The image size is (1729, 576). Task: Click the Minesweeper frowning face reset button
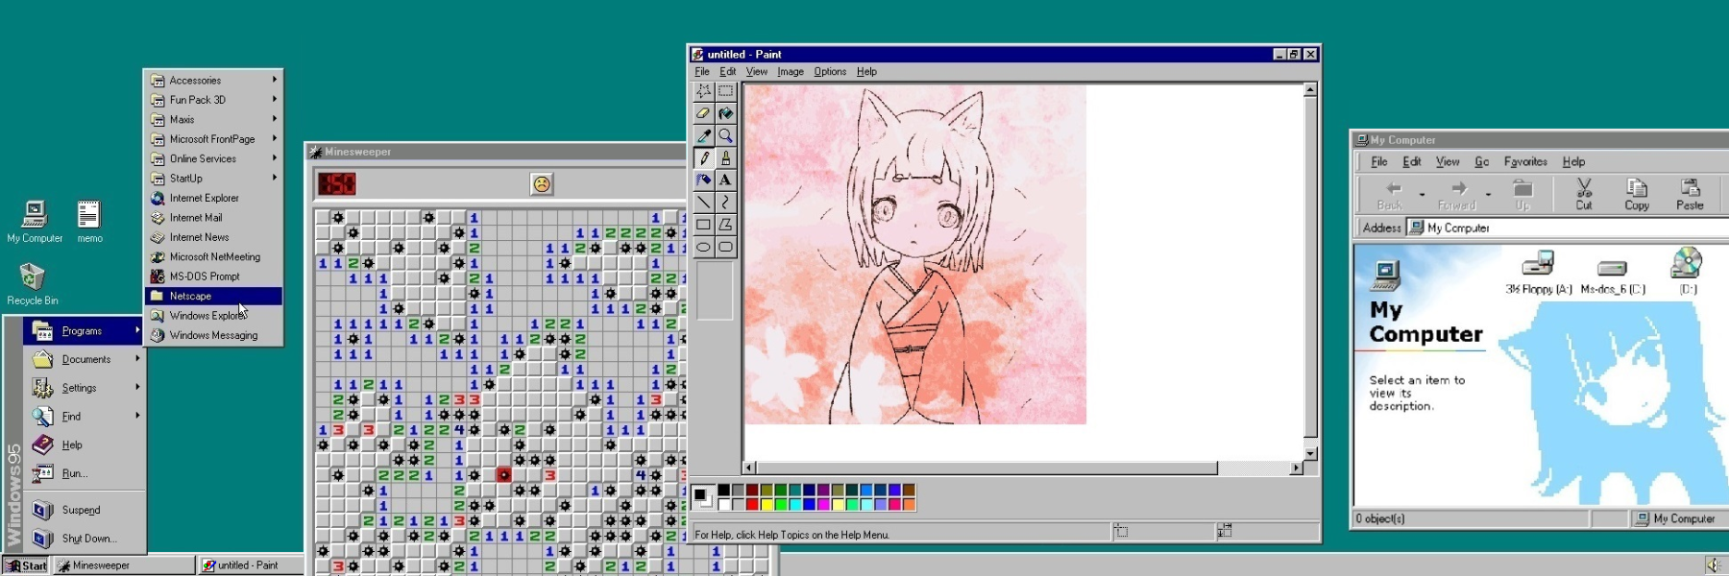pyautogui.click(x=542, y=183)
